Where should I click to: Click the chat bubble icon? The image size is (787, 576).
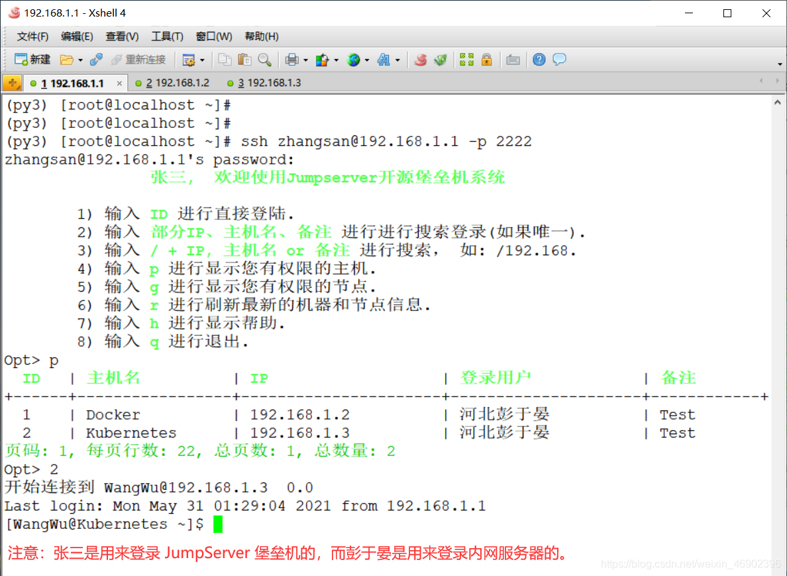point(559,60)
